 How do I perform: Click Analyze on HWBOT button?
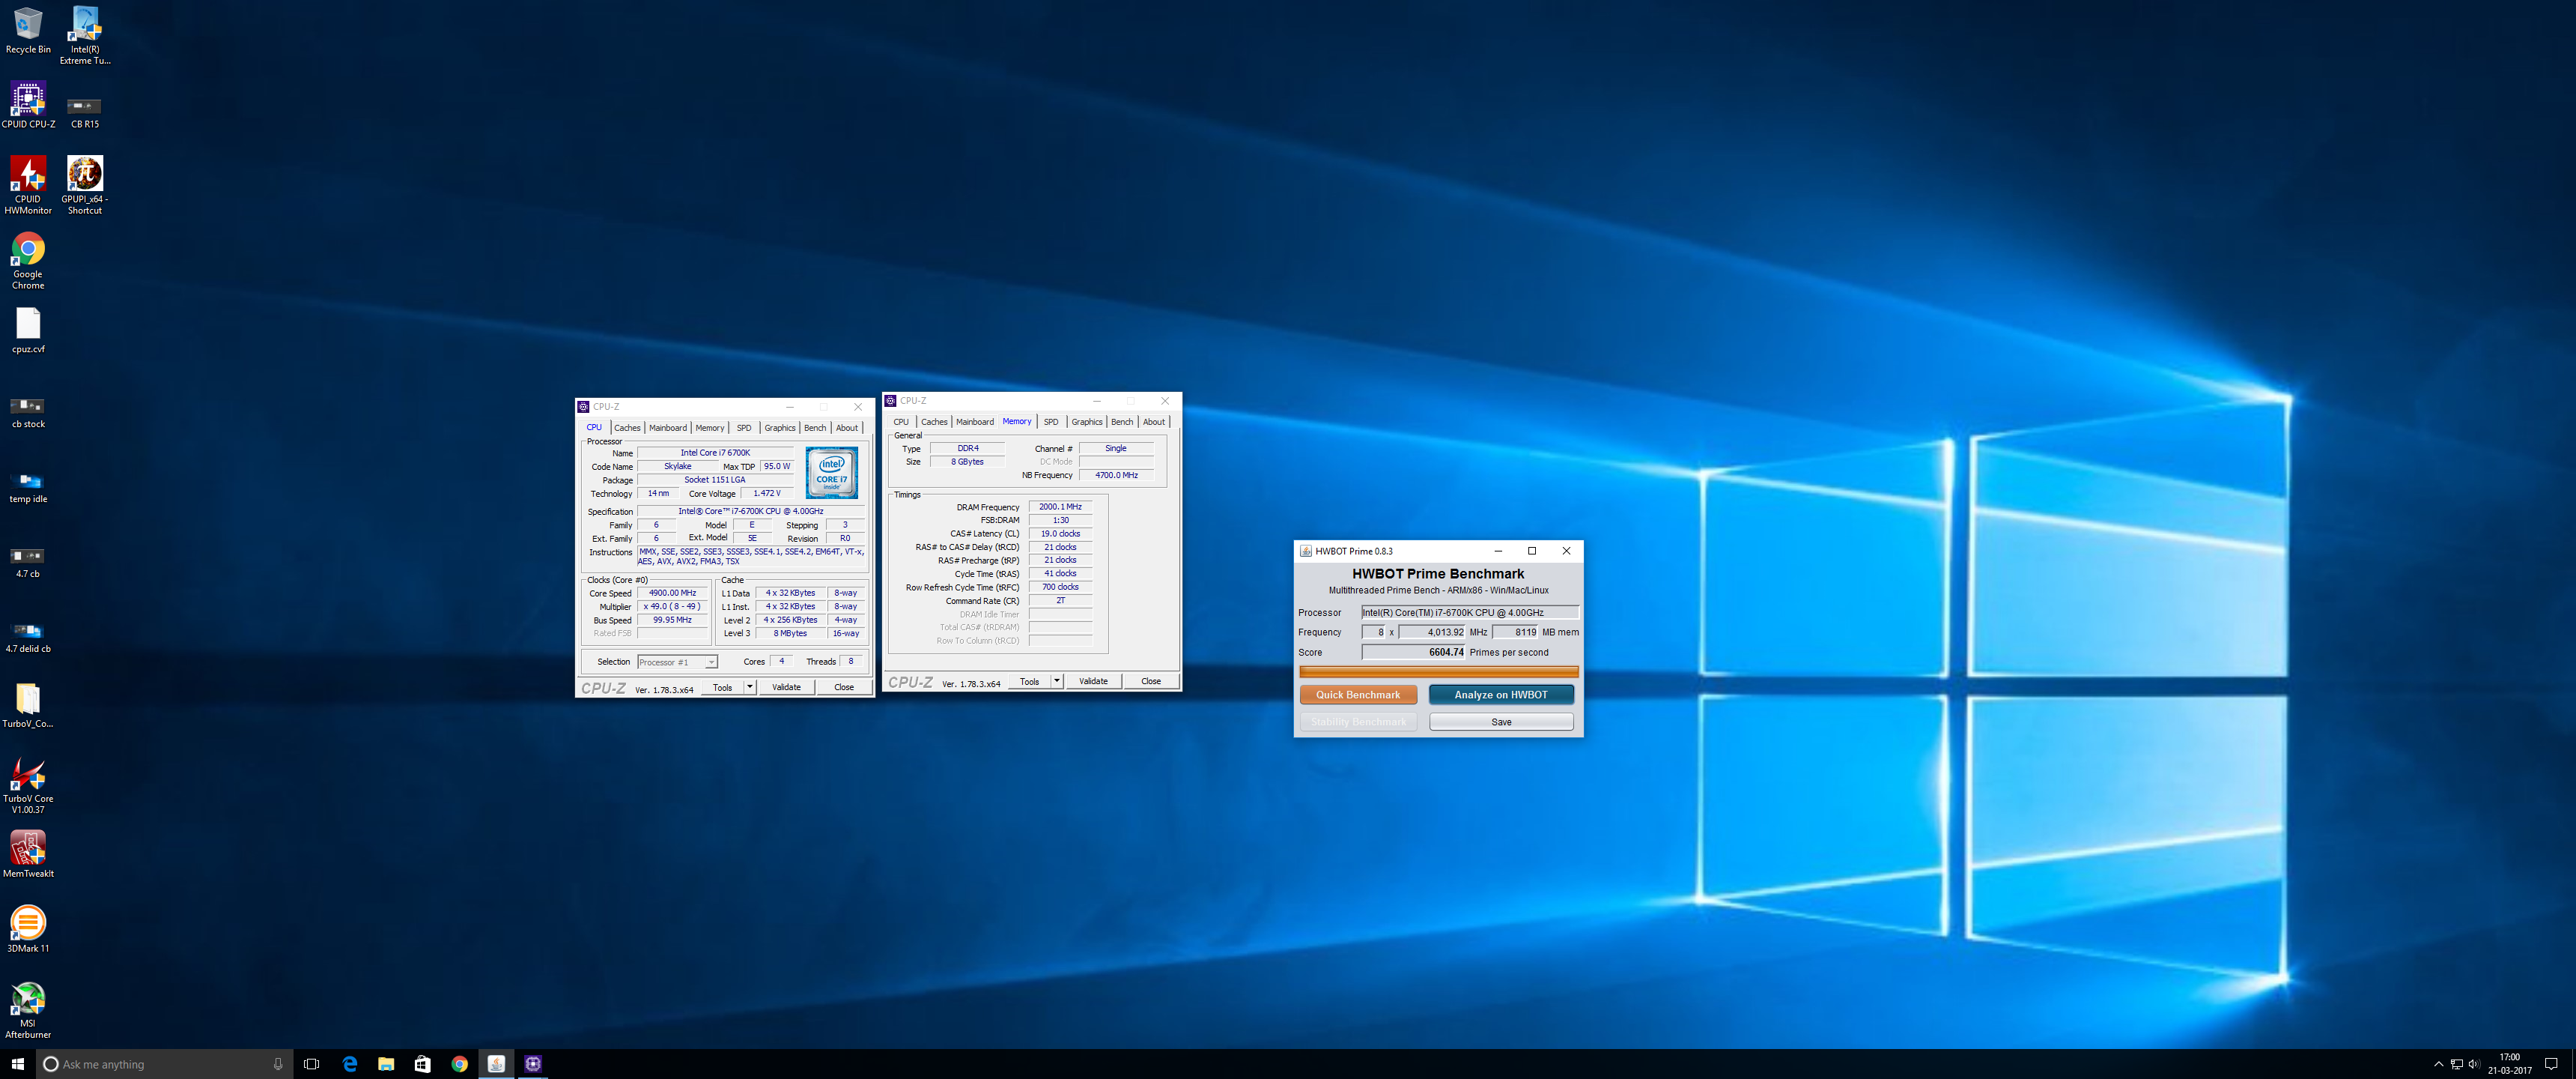pyautogui.click(x=1501, y=695)
